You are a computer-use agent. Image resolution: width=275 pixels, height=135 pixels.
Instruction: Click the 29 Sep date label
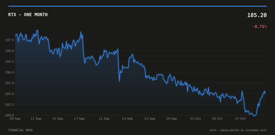tap(172, 119)
